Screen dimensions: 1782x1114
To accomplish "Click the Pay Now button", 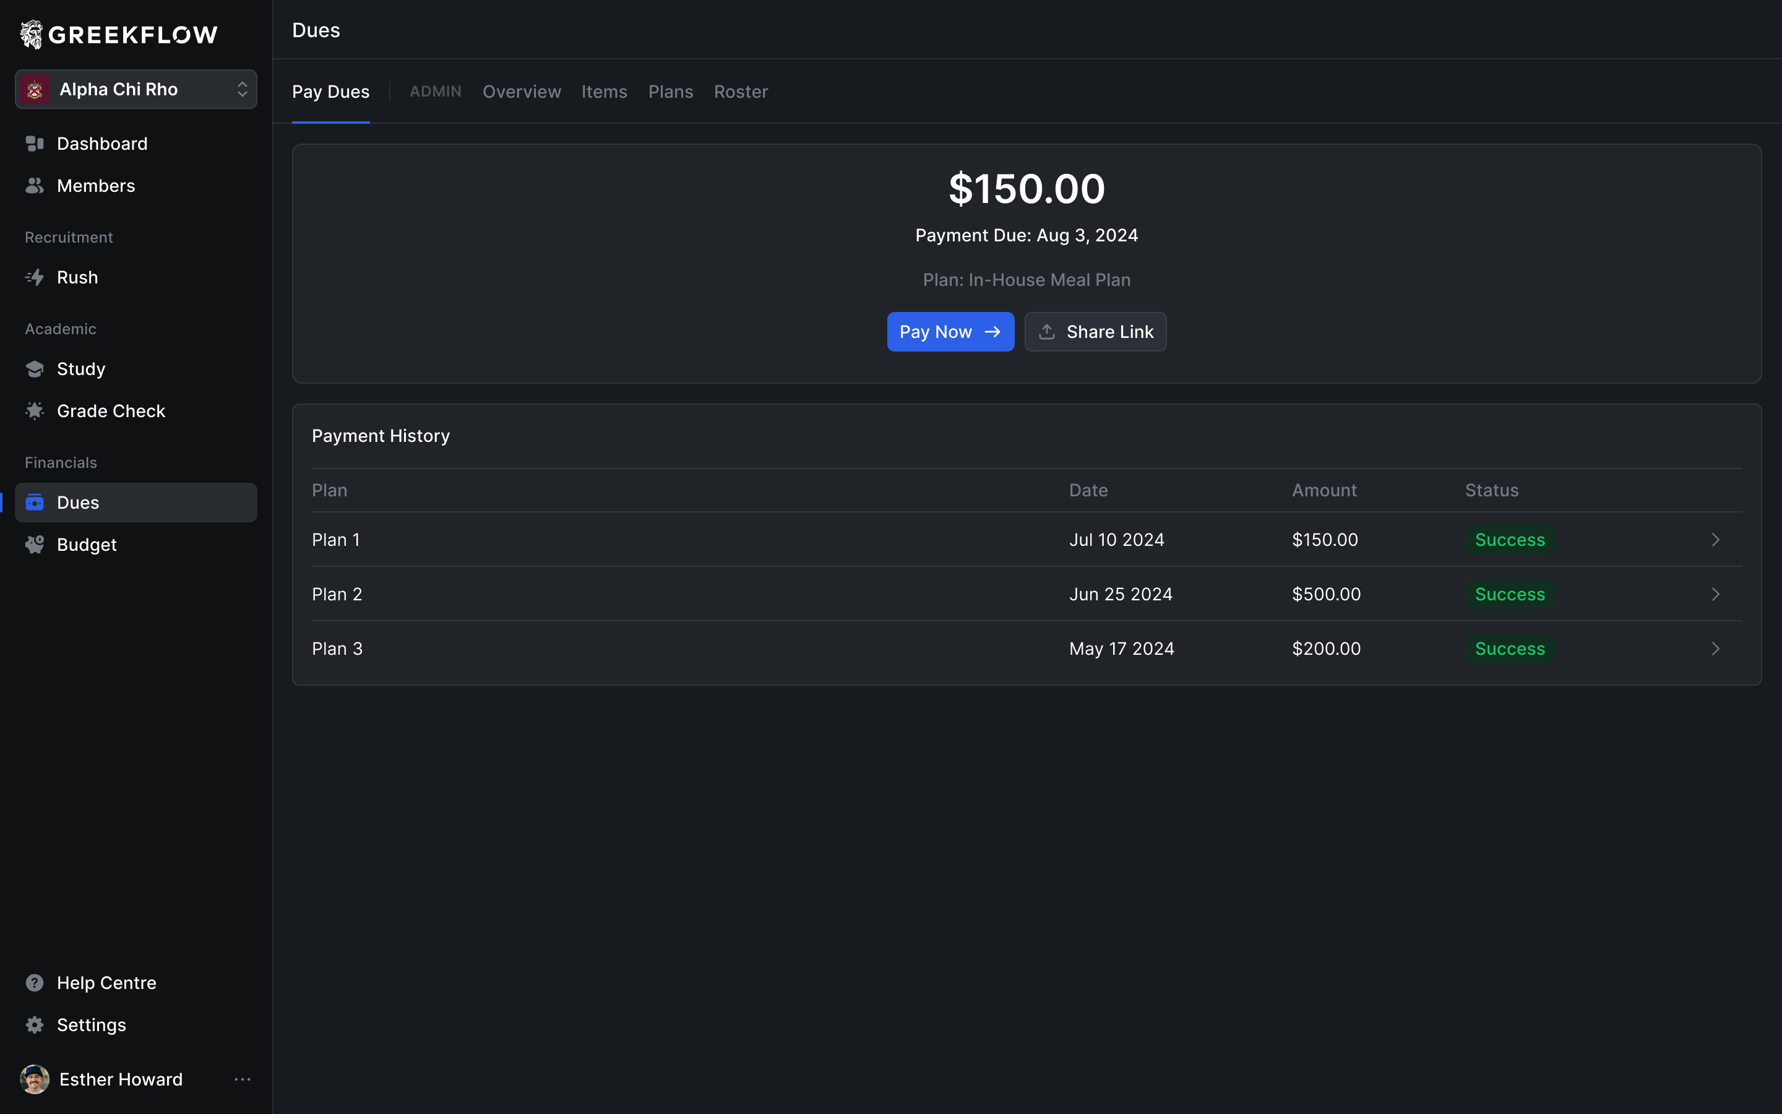I will click(950, 332).
